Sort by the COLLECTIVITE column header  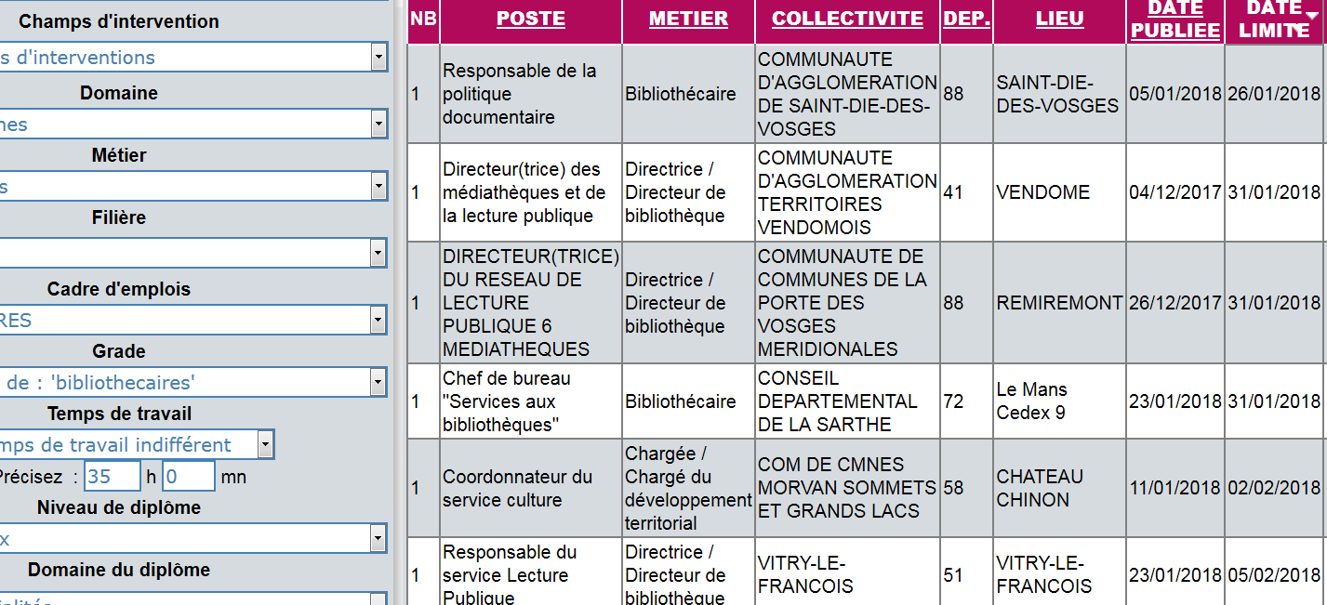847,19
